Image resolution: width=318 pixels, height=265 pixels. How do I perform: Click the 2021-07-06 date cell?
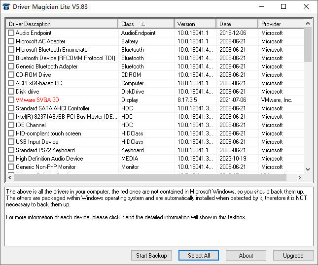point(233,100)
